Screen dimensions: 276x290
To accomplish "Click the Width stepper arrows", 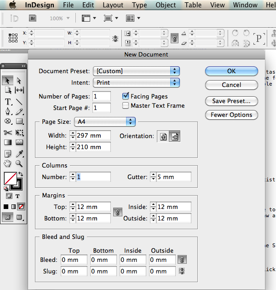I will [73, 135].
